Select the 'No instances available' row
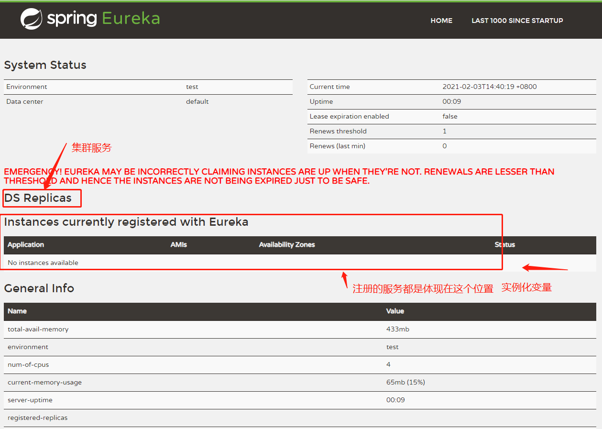The height and width of the screenshot is (429, 602). (x=300, y=263)
